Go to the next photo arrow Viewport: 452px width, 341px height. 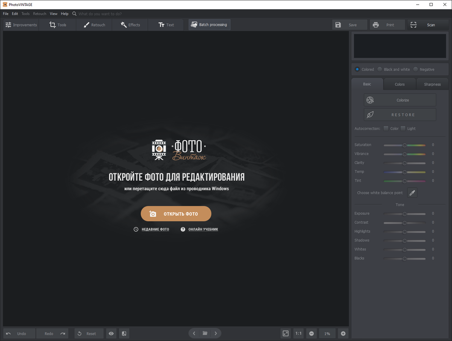216,333
